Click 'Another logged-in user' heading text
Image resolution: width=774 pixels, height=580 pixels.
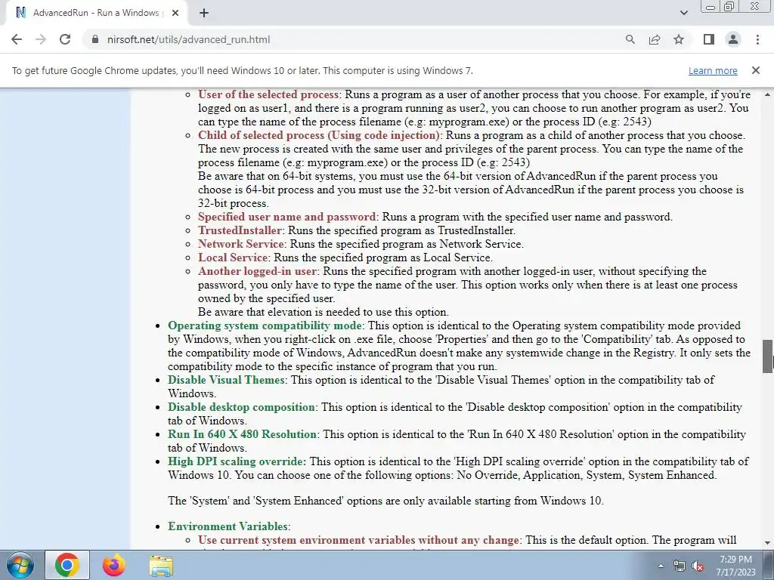coord(257,271)
